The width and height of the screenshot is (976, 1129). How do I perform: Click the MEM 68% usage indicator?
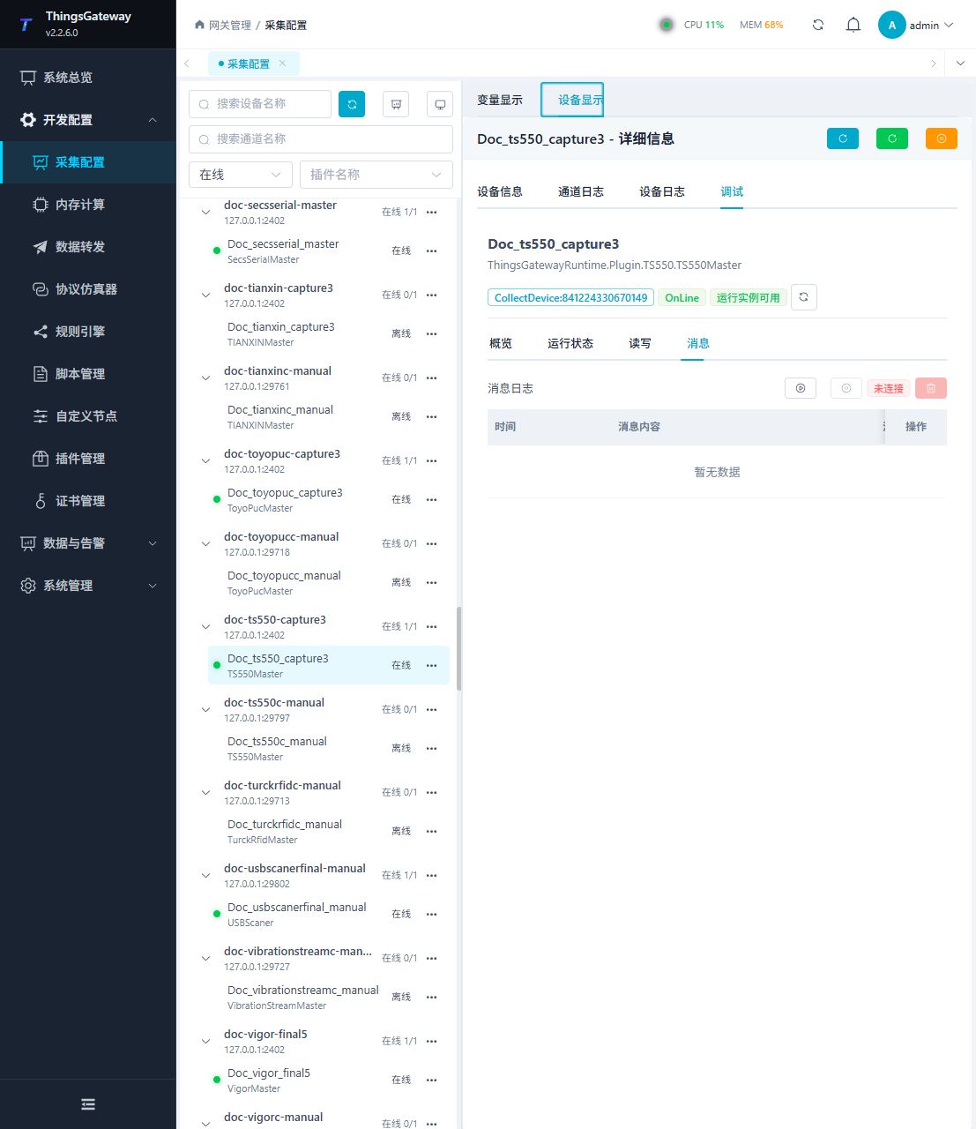click(x=762, y=25)
